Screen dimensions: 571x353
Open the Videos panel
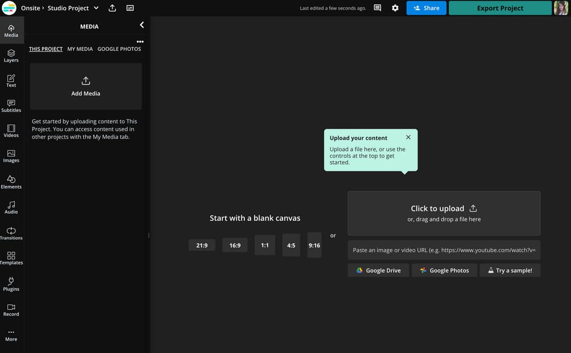[11, 131]
